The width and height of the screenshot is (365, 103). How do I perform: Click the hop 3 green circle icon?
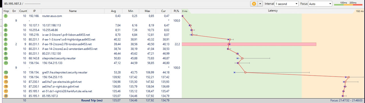pos(5,25)
